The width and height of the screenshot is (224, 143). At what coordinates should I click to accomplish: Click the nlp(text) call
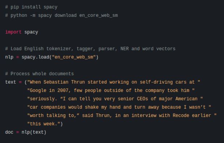[x=34, y=132]
